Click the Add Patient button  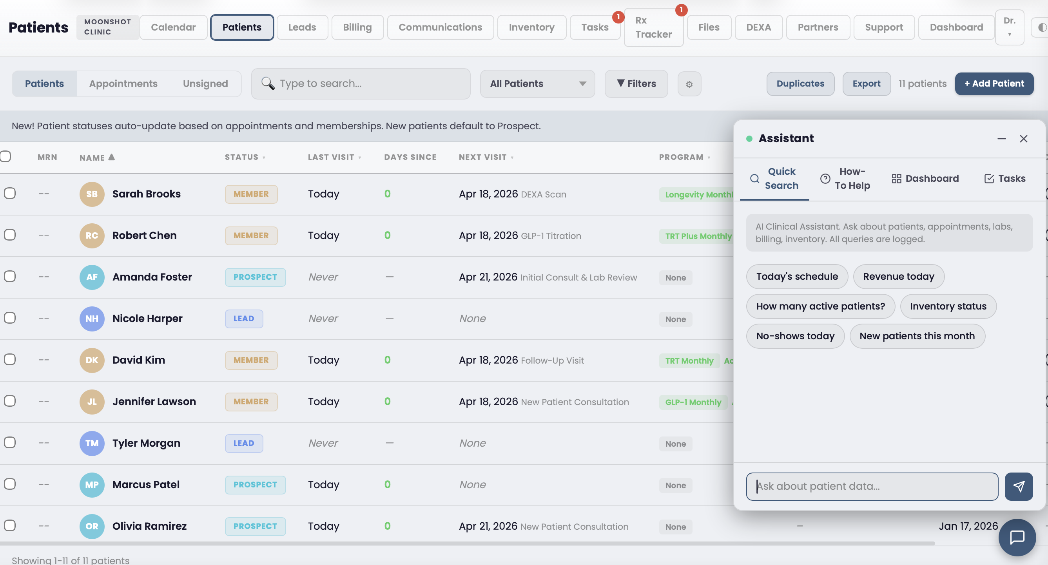coord(994,83)
